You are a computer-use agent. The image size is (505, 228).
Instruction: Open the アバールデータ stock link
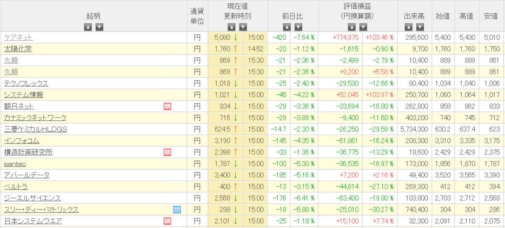(27, 175)
